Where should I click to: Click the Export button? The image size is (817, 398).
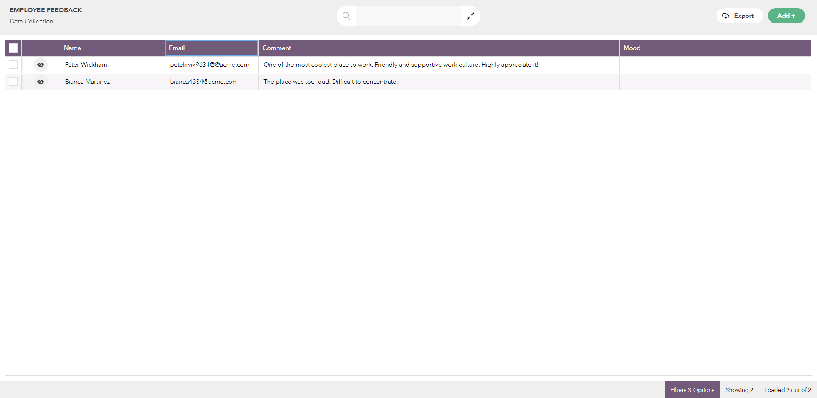[x=739, y=16]
